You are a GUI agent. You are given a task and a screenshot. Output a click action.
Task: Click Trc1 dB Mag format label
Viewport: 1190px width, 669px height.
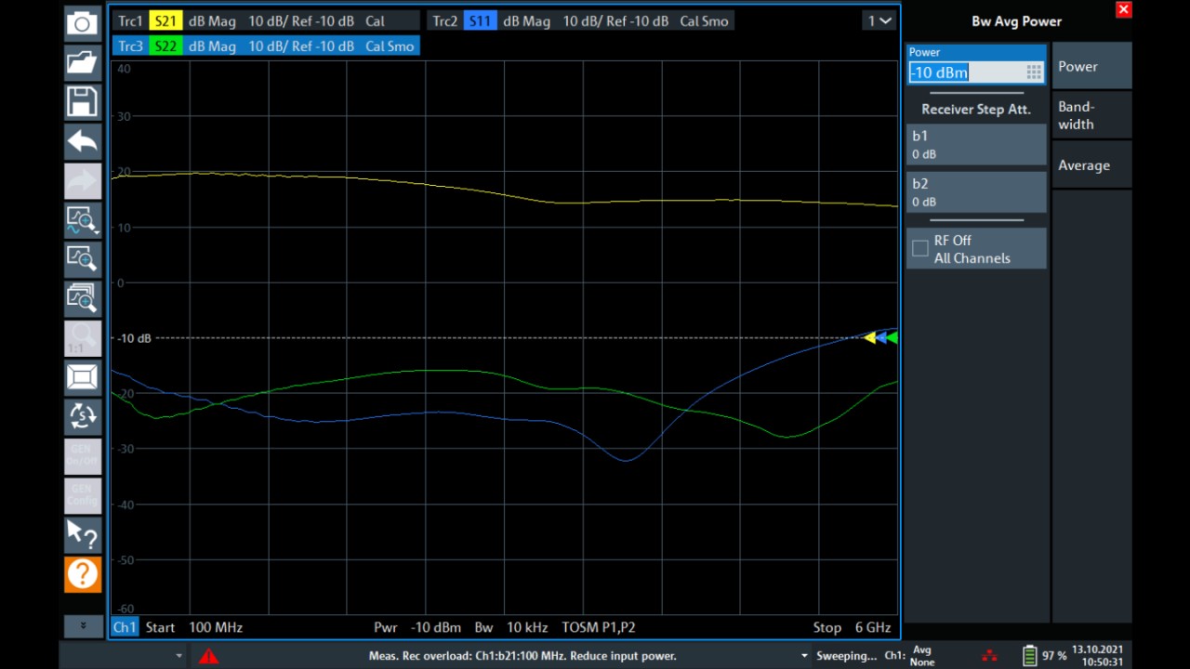coord(212,20)
